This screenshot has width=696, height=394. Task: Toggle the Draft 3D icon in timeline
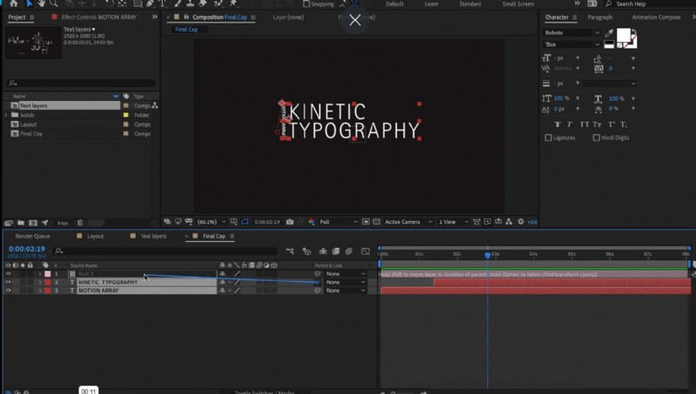tap(307, 251)
